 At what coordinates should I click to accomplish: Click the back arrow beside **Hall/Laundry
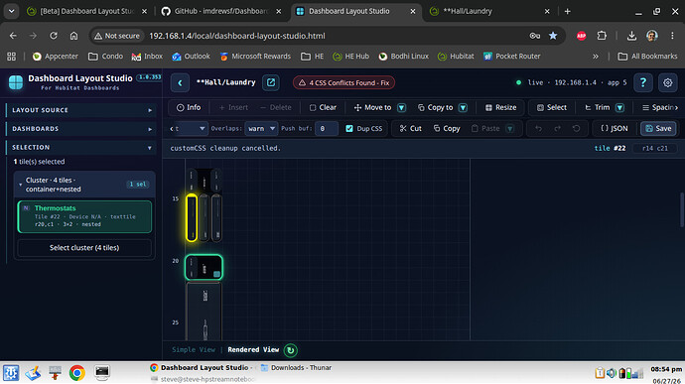180,82
